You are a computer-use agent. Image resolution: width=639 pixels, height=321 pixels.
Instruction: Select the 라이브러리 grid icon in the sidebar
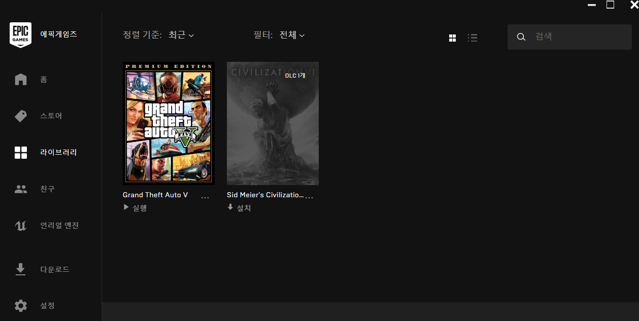21,153
